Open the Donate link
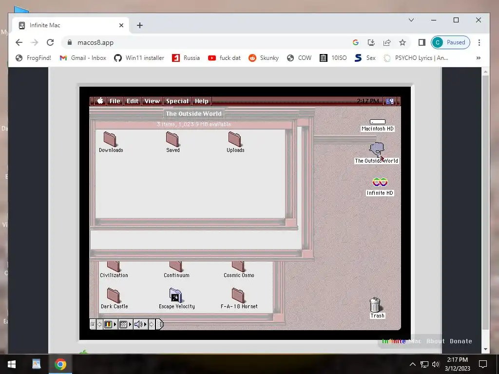 pyautogui.click(x=461, y=341)
